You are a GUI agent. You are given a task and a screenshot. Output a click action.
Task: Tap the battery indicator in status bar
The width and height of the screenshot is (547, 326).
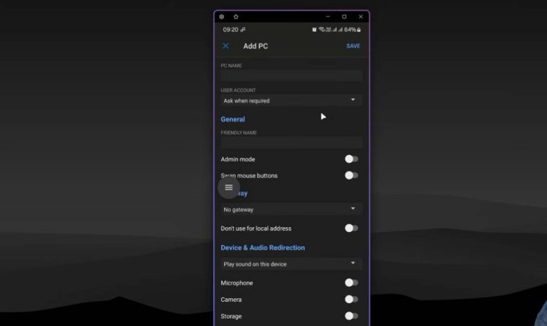click(353, 30)
